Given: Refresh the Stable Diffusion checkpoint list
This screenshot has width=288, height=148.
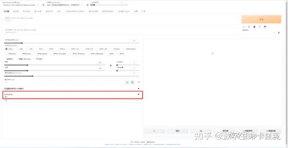Looking at the screenshot, I should [x=43, y=5].
